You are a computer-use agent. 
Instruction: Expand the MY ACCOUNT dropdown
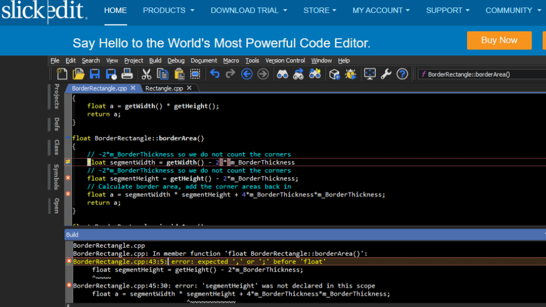pos(381,11)
